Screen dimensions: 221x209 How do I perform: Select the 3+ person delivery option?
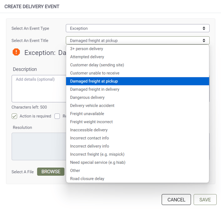pos(138,49)
